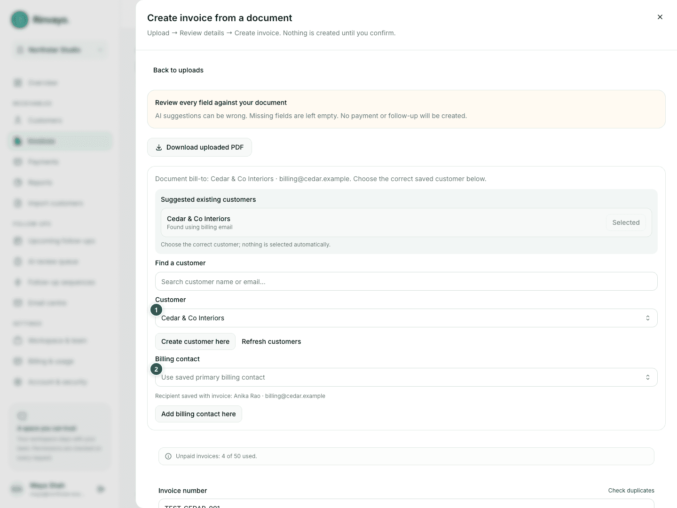The width and height of the screenshot is (677, 508).
Task: Expand the Billing contact dropdown
Action: point(406,377)
